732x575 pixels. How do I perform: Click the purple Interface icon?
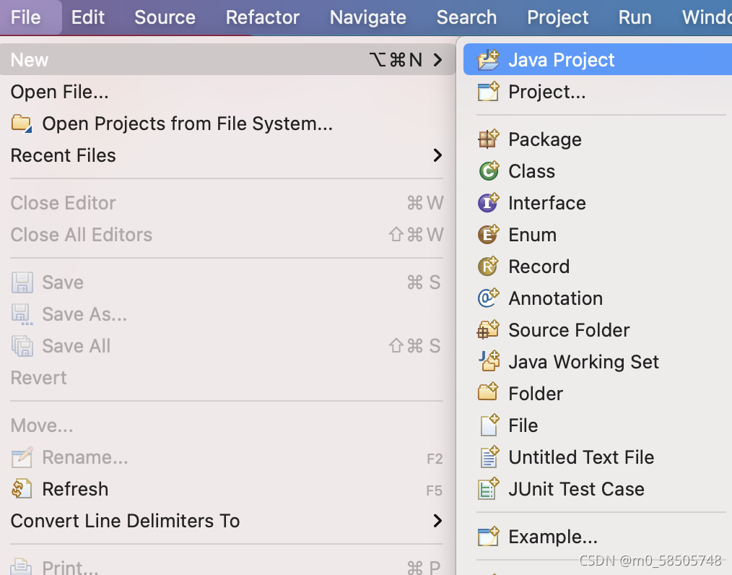489,203
